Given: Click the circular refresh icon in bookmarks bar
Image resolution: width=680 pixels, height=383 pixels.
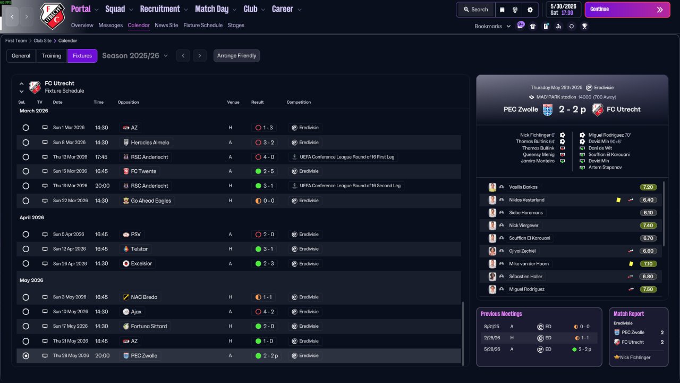Looking at the screenshot, I should (572, 26).
